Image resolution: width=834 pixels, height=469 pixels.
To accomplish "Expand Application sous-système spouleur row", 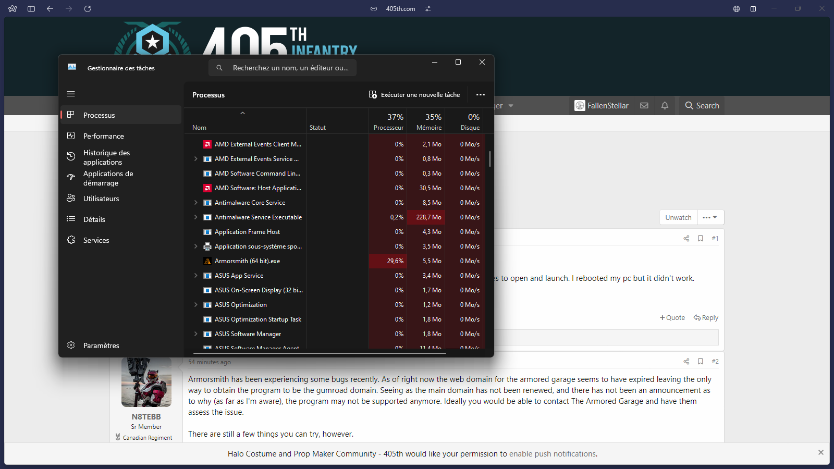I will pos(195,246).
